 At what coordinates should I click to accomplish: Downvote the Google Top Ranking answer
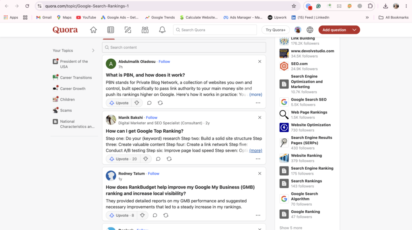pos(146,159)
